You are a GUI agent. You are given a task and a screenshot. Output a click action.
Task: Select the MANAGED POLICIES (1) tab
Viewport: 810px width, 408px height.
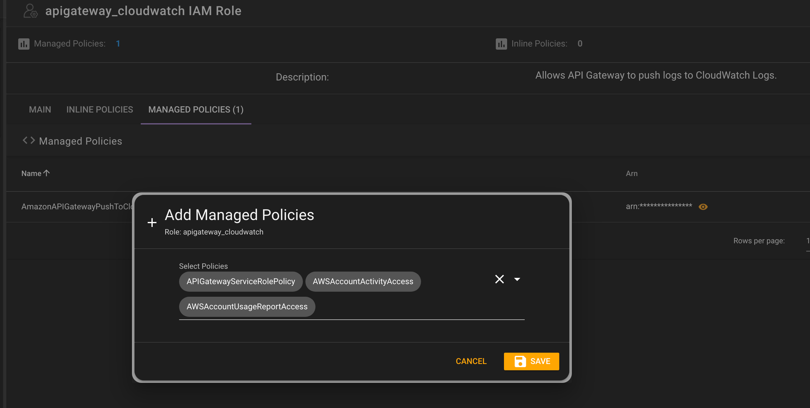click(196, 109)
